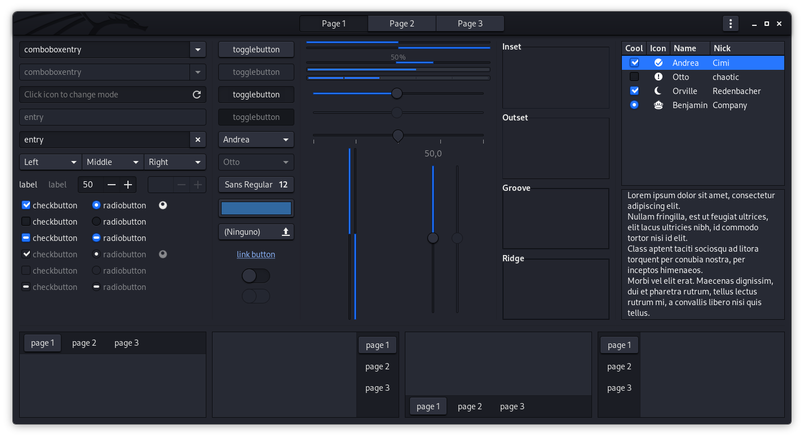Expand the top comboboxentry dropdown arrow
Viewport: 804px width, 438px height.
197,50
